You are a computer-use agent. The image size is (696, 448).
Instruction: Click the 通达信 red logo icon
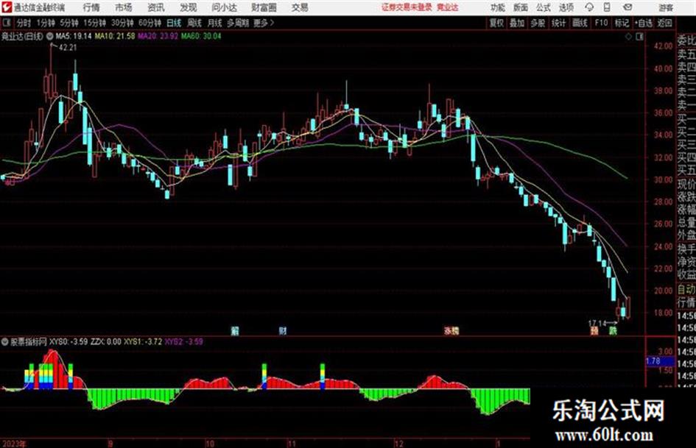6,7
